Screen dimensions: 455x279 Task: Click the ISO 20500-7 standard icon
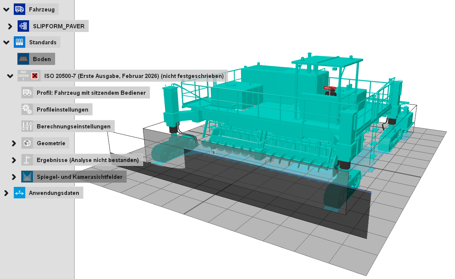[x=23, y=76]
